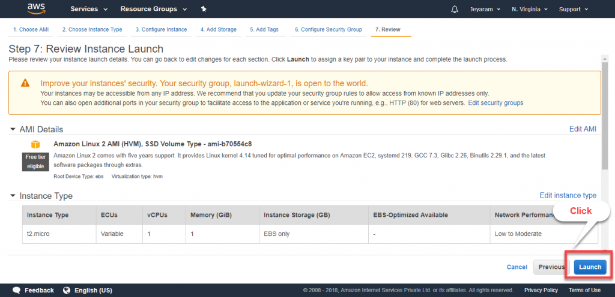Open the N. Virginia region dropdown

click(530, 10)
